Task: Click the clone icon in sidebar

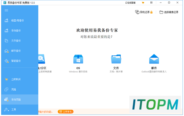Action: point(6,89)
